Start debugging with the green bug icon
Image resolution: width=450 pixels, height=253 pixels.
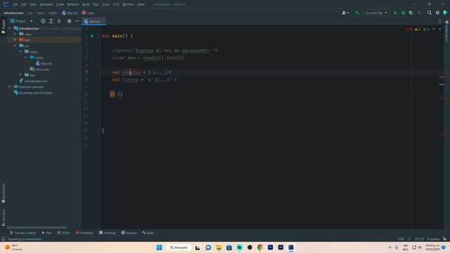pos(403,13)
